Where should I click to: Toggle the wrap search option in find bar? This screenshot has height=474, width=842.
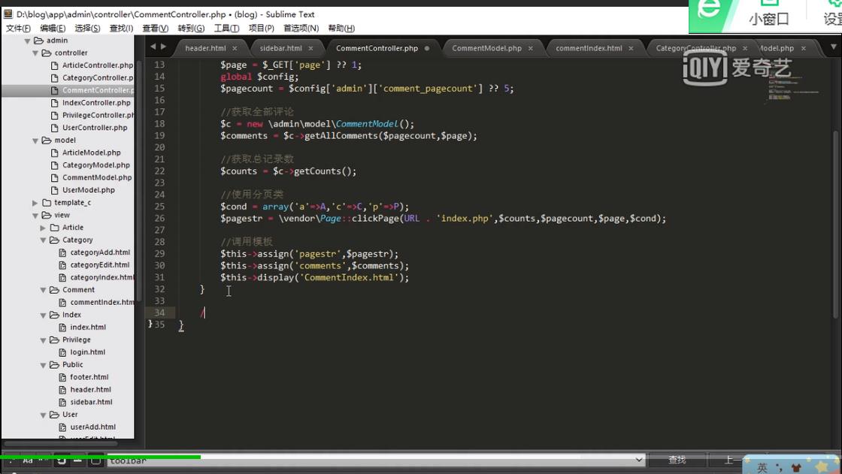coord(62,460)
